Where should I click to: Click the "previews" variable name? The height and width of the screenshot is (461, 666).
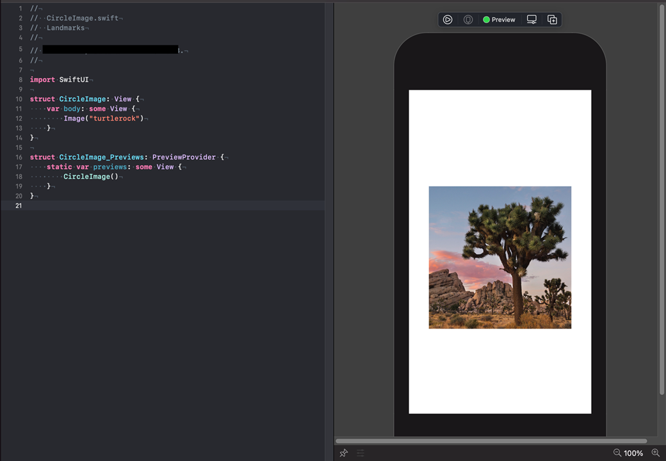[x=110, y=167]
